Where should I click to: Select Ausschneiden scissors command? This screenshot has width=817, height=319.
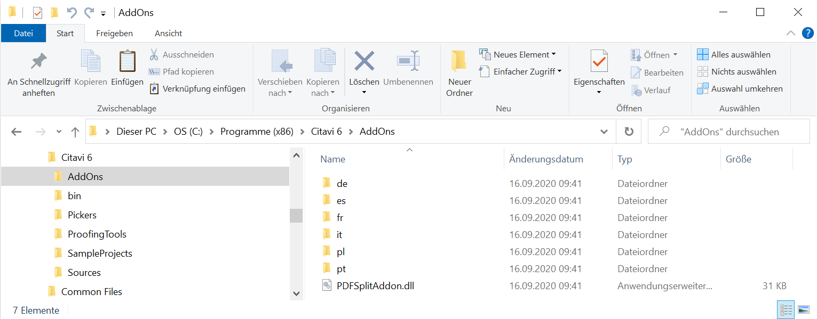[181, 54]
